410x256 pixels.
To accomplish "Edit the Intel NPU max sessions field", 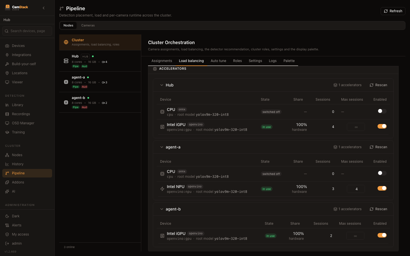I will point(356,189).
